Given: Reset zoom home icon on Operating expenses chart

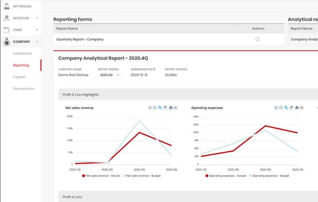Looking at the screenshot, I should [x=297, y=108].
